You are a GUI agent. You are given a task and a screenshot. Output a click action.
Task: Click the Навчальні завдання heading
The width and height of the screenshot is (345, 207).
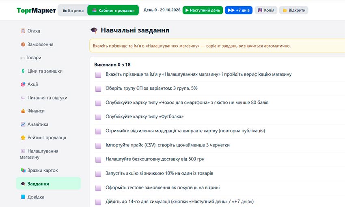(x=135, y=30)
